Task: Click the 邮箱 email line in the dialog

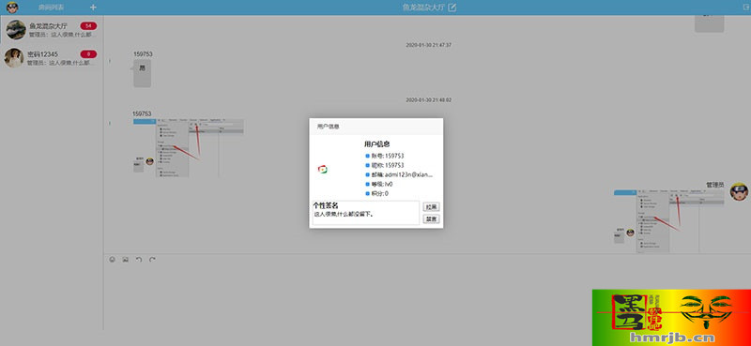Action: 399,174
